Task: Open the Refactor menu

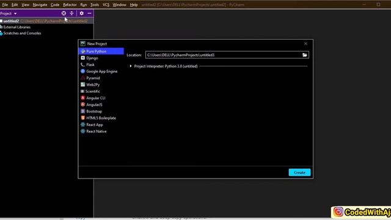Action: 70,5
